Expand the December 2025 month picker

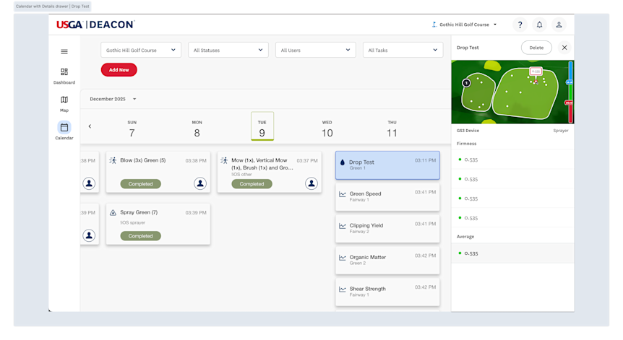click(x=113, y=99)
